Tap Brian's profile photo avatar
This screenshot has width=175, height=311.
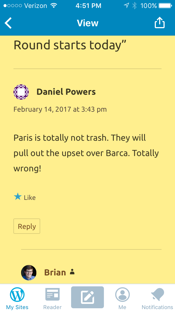(29, 273)
